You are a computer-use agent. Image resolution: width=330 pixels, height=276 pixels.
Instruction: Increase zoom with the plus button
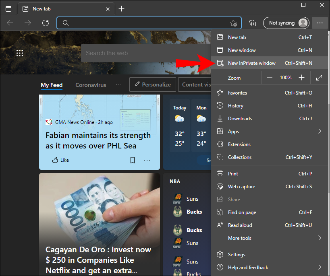(301, 78)
